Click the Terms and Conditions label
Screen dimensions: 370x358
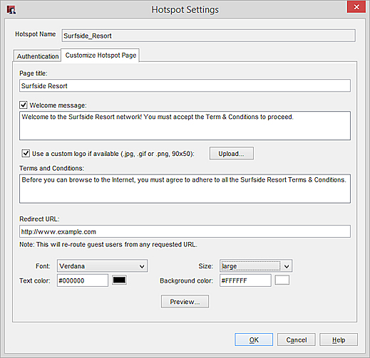(51, 168)
